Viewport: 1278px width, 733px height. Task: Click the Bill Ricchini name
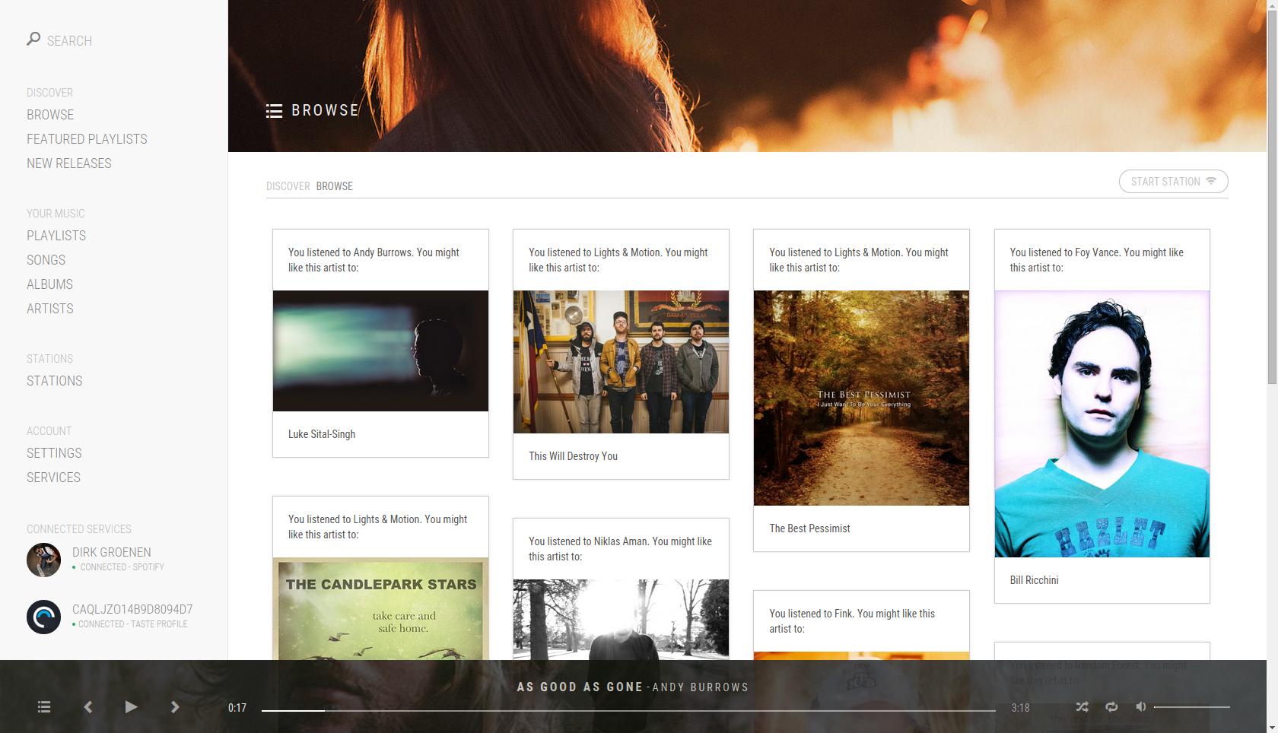click(x=1034, y=580)
